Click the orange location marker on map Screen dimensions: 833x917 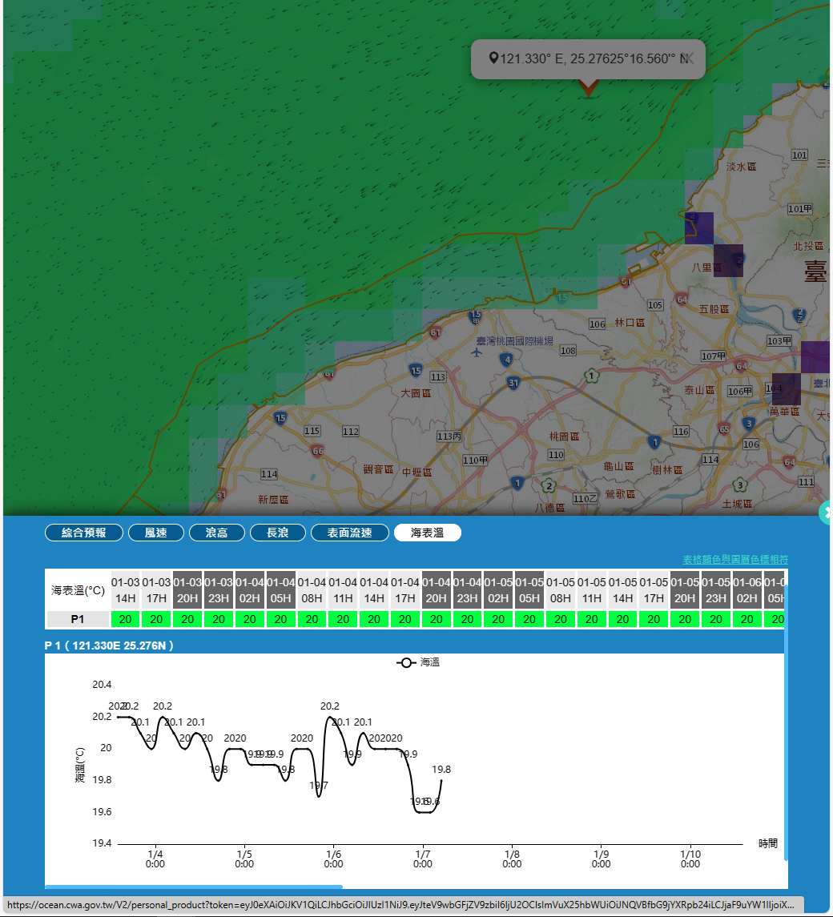pyautogui.click(x=588, y=87)
